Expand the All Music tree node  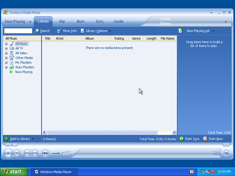[6, 44]
